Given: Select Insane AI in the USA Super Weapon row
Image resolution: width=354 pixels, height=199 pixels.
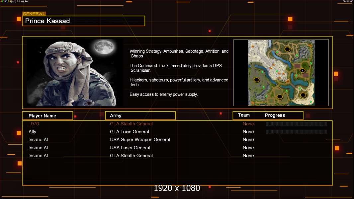Looking at the screenshot, I should tap(38, 140).
